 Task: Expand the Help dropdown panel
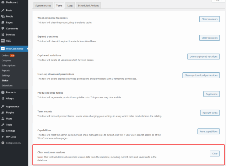pos(217,1)
